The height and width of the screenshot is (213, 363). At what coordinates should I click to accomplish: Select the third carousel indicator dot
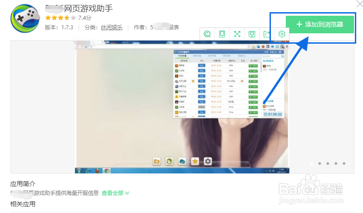click(x=328, y=163)
